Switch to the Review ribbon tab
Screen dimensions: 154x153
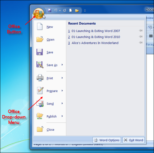point(150,18)
